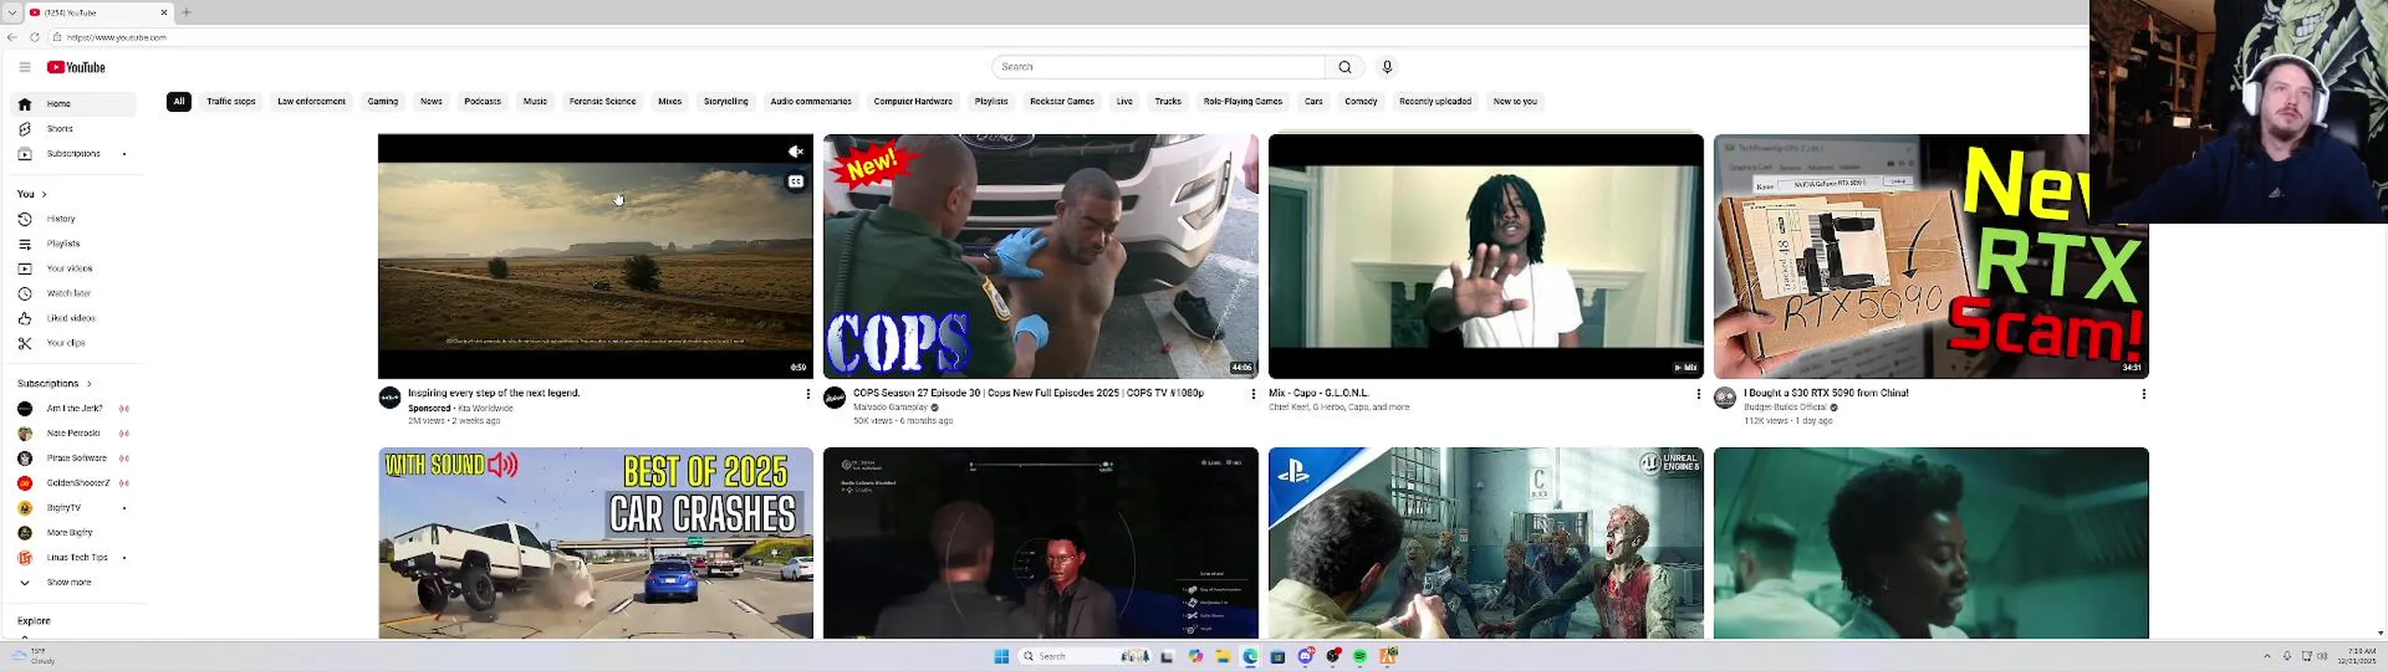Open Nate Petroski channel
The height and width of the screenshot is (671, 2388).
point(74,433)
